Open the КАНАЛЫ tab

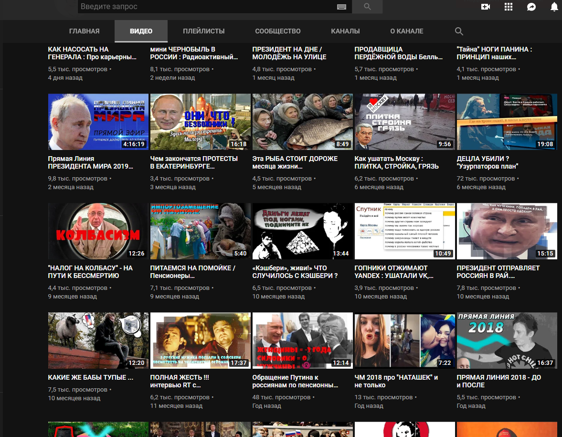[x=345, y=31]
